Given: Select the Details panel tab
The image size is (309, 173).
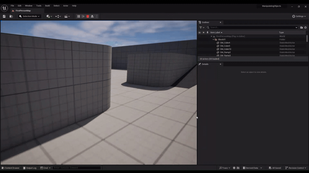Looking at the screenshot, I should pyautogui.click(x=205, y=64).
